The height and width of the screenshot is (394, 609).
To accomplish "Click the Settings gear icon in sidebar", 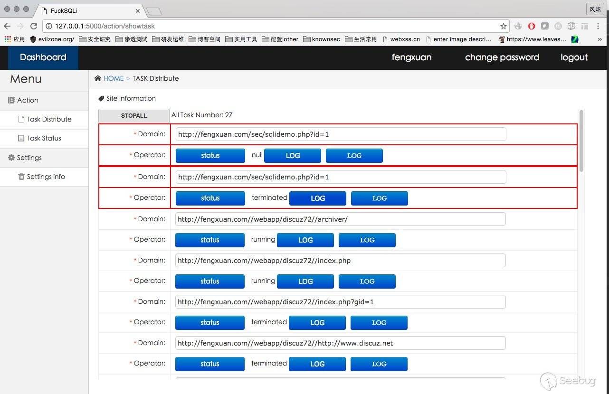I will (x=11, y=158).
